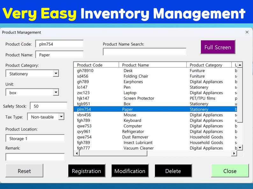The image size is (253, 189).
Task: Select the gh789 Earphones row
Action: (155, 82)
